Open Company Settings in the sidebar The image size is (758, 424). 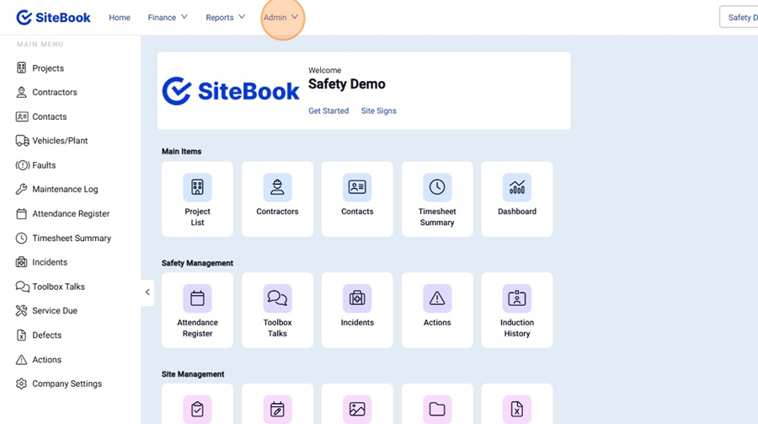pos(67,384)
